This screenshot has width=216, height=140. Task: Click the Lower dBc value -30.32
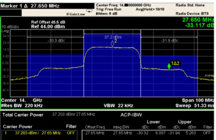pos(143,133)
